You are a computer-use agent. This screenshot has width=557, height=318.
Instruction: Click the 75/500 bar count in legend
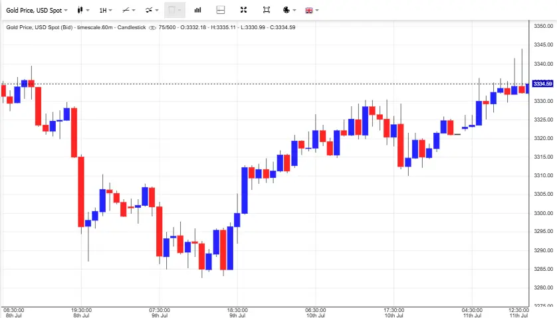tap(167, 27)
